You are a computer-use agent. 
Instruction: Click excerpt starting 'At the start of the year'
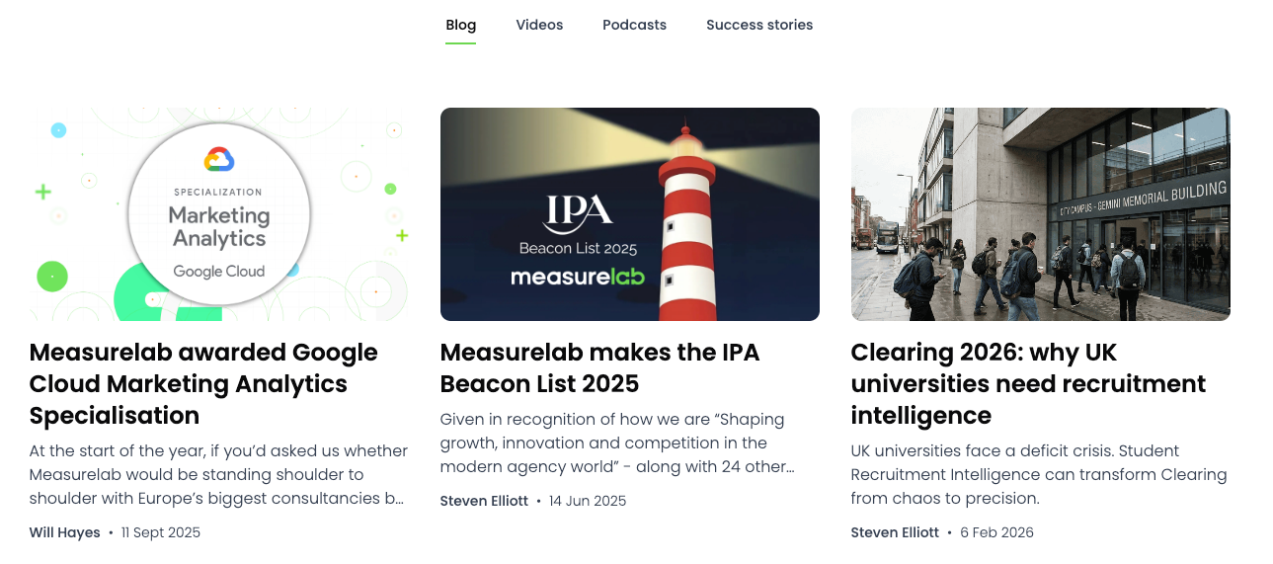point(218,474)
